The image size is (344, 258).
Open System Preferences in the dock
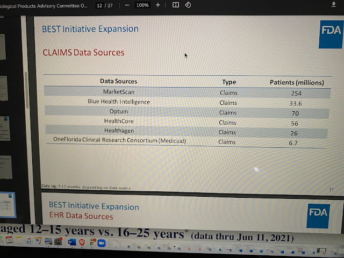pos(59,241)
